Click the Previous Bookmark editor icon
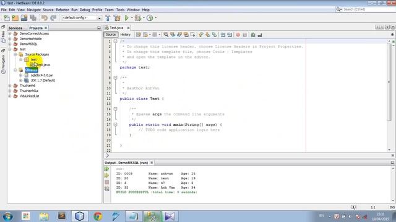Viewport: 396px width, 222px height. [201, 35]
